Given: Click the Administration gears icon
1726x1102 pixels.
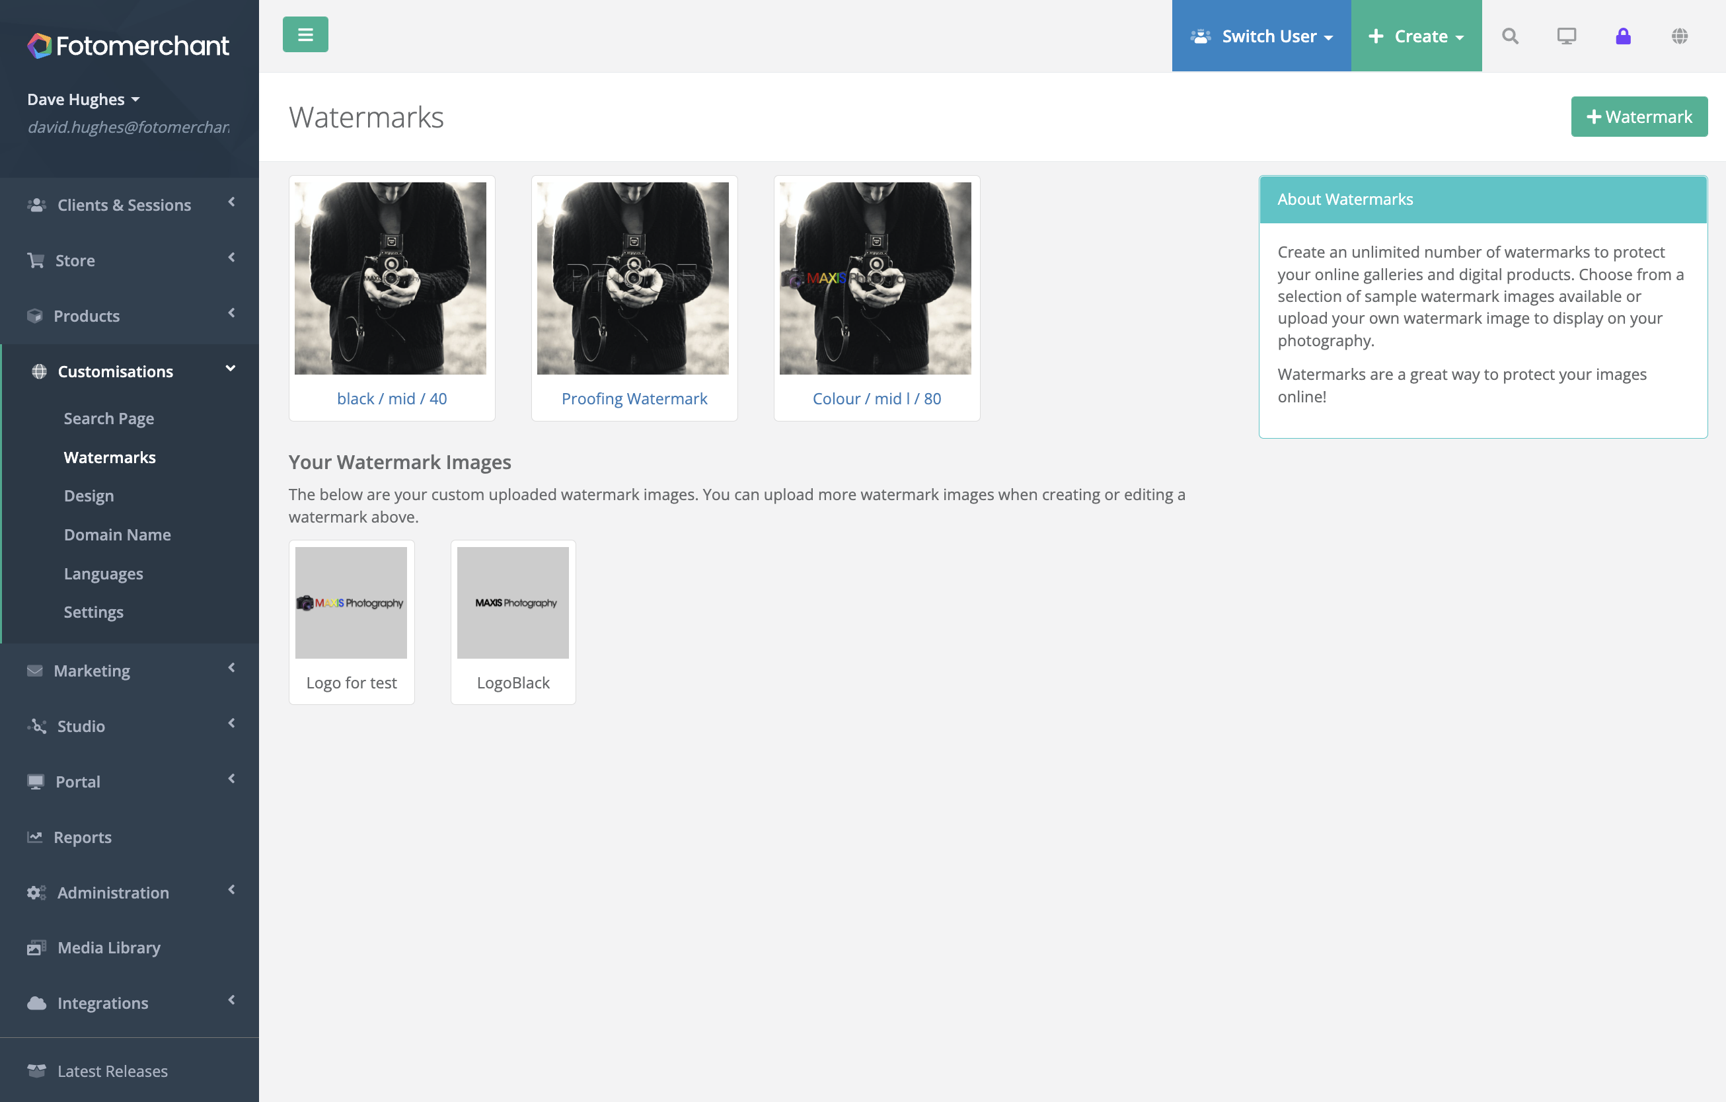Looking at the screenshot, I should pos(36,893).
